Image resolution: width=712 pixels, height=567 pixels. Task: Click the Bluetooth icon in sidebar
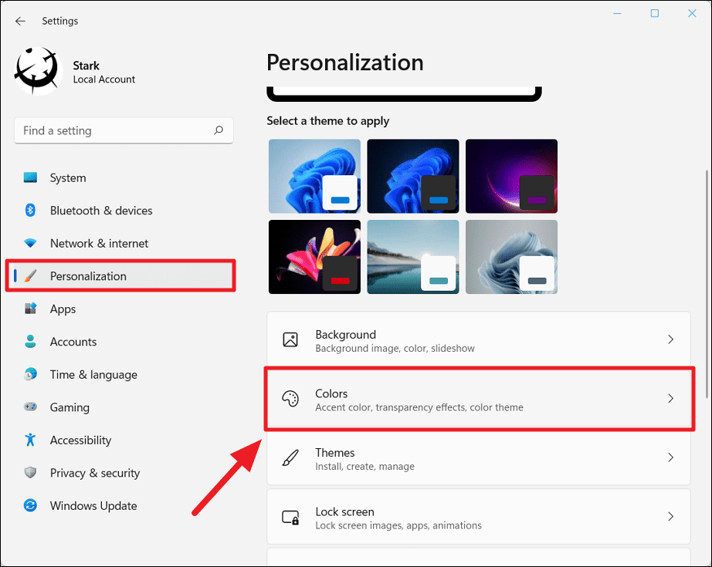point(30,210)
